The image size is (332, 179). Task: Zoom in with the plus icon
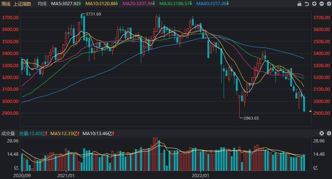pos(314,4)
